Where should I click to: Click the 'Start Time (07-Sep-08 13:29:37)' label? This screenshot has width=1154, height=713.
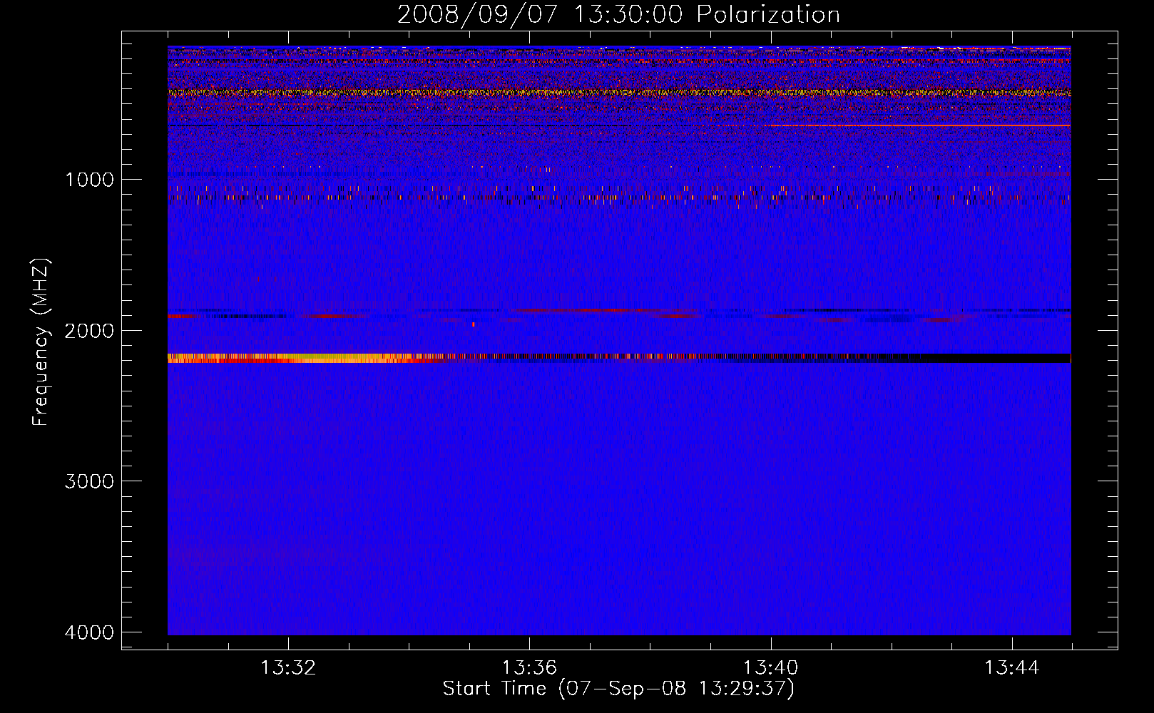click(x=618, y=689)
